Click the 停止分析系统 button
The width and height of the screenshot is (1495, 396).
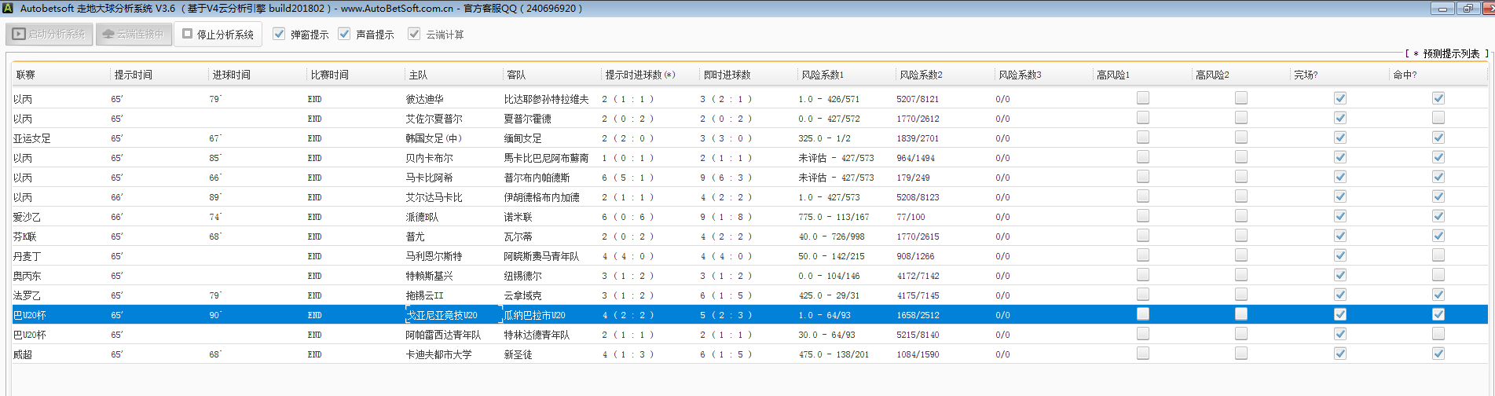coord(218,35)
